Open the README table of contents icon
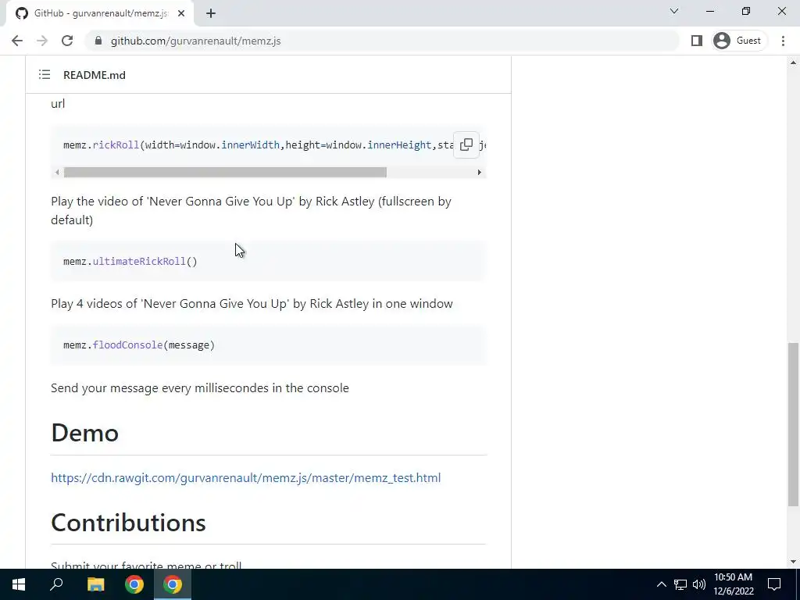800x600 pixels. (x=45, y=75)
